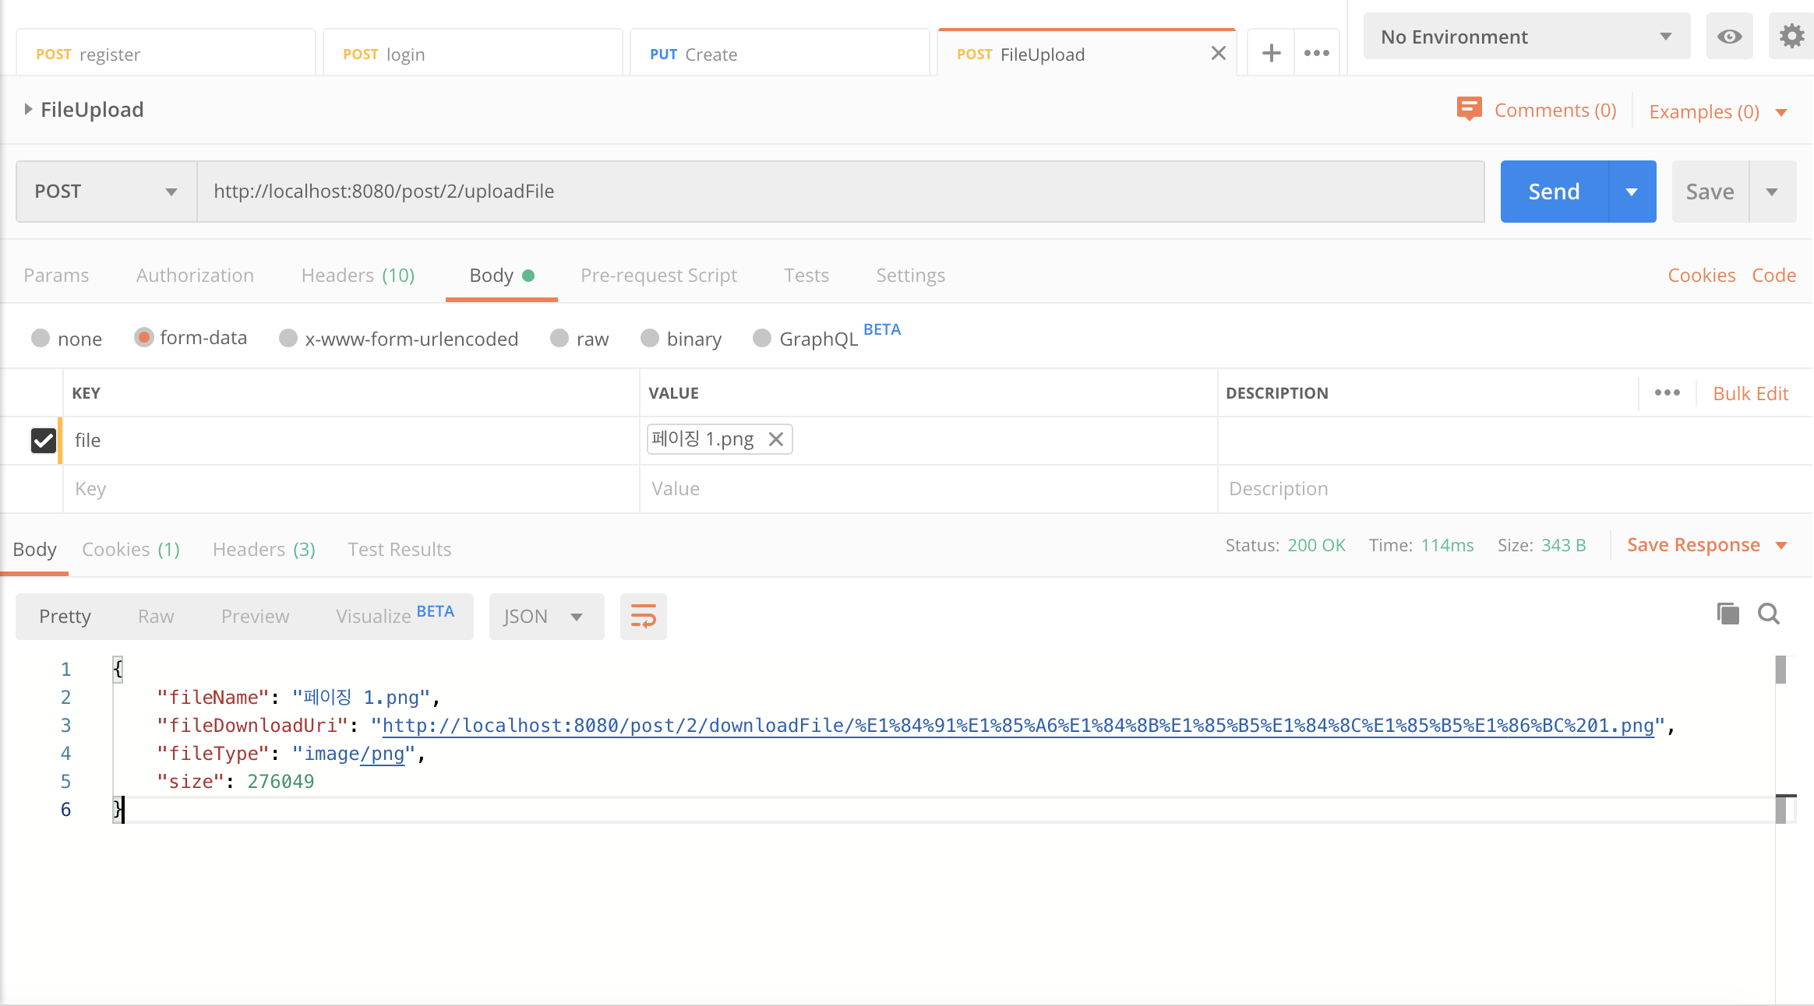Click the response vertical scrollbar thumb

[x=1780, y=669]
